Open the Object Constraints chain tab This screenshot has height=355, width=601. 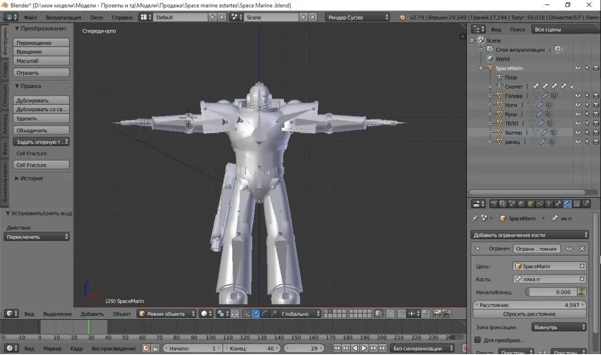pyautogui.click(x=539, y=204)
